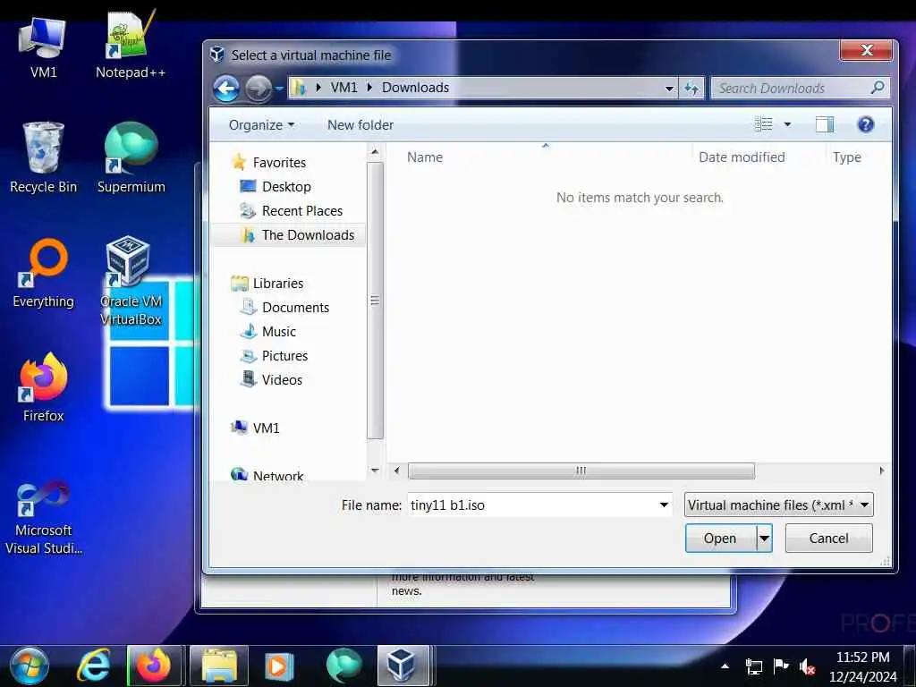Screen dimensions: 916x687
Task: Click the horizontal scrollbar thumb in file list
Action: click(581, 471)
